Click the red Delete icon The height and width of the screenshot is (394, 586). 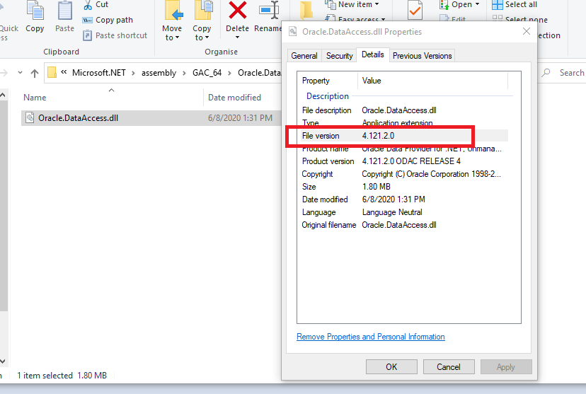pos(238,10)
